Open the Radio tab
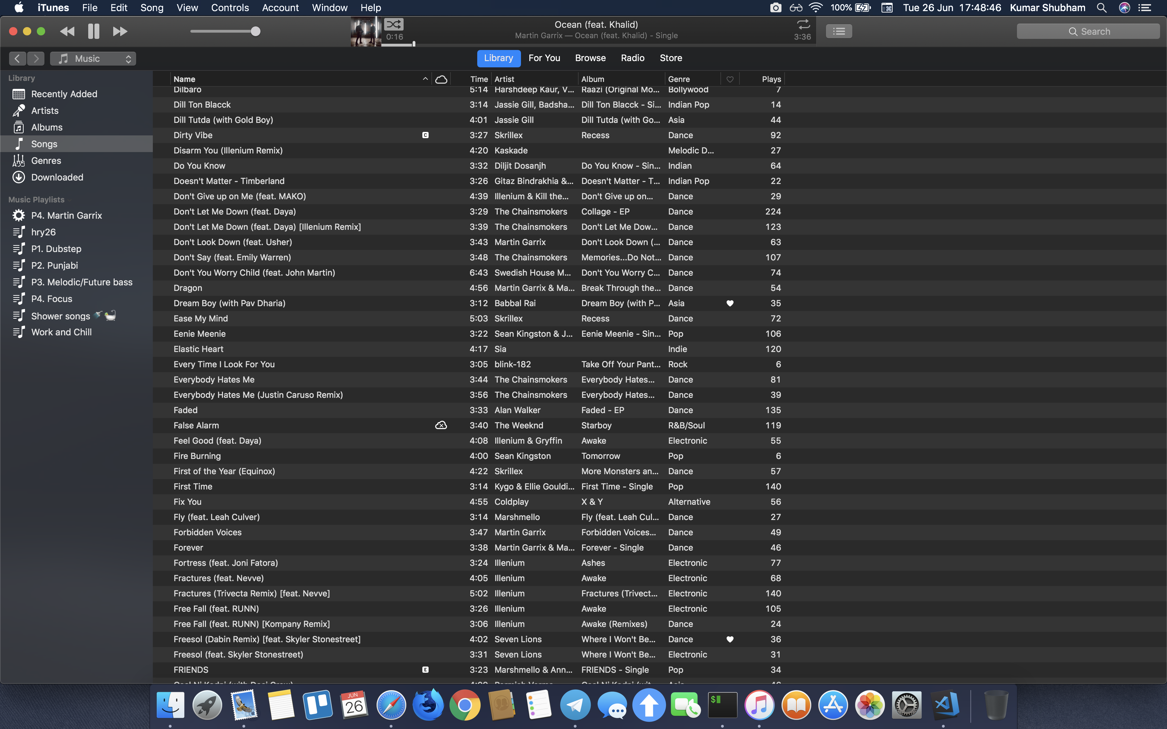The height and width of the screenshot is (729, 1167). point(633,58)
